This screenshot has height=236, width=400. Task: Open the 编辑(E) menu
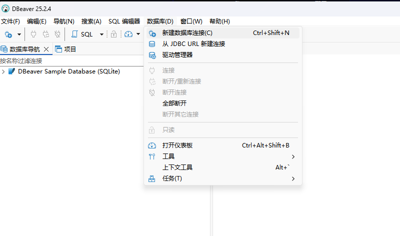pyautogui.click(x=36, y=21)
